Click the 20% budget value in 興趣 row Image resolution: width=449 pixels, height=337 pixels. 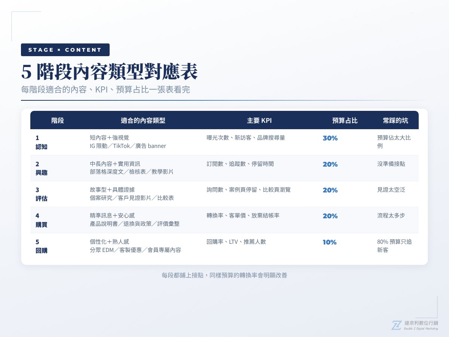[330, 164]
